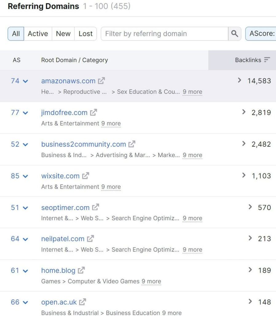Expand AS score 66 chevron for open.ac.uk
The image size is (276, 316).
[x=25, y=302]
